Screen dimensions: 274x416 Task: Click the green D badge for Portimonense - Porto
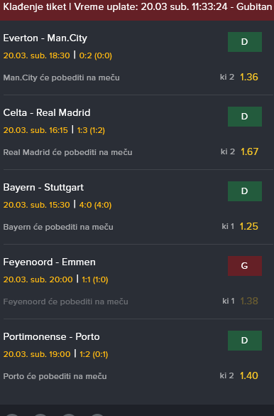pos(245,341)
